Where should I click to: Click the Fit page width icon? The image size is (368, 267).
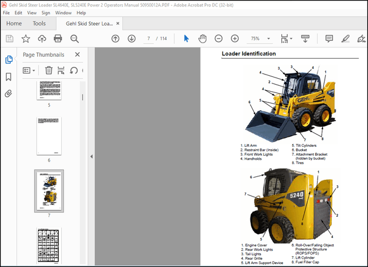point(284,38)
